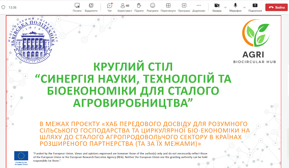The image size is (289, 168).
Task: Open the Реагувати reactions picker
Action: (x=153, y=6)
